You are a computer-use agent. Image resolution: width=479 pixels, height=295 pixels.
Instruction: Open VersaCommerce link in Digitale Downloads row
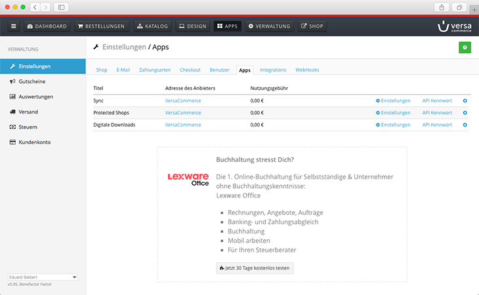click(x=183, y=125)
